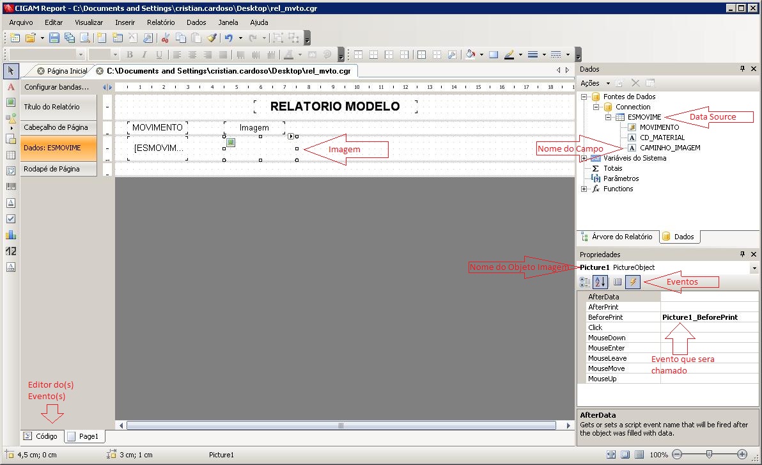Image resolution: width=762 pixels, height=465 pixels.
Task: Toggle Eventos lightning button in Propriedades
Action: point(633,281)
